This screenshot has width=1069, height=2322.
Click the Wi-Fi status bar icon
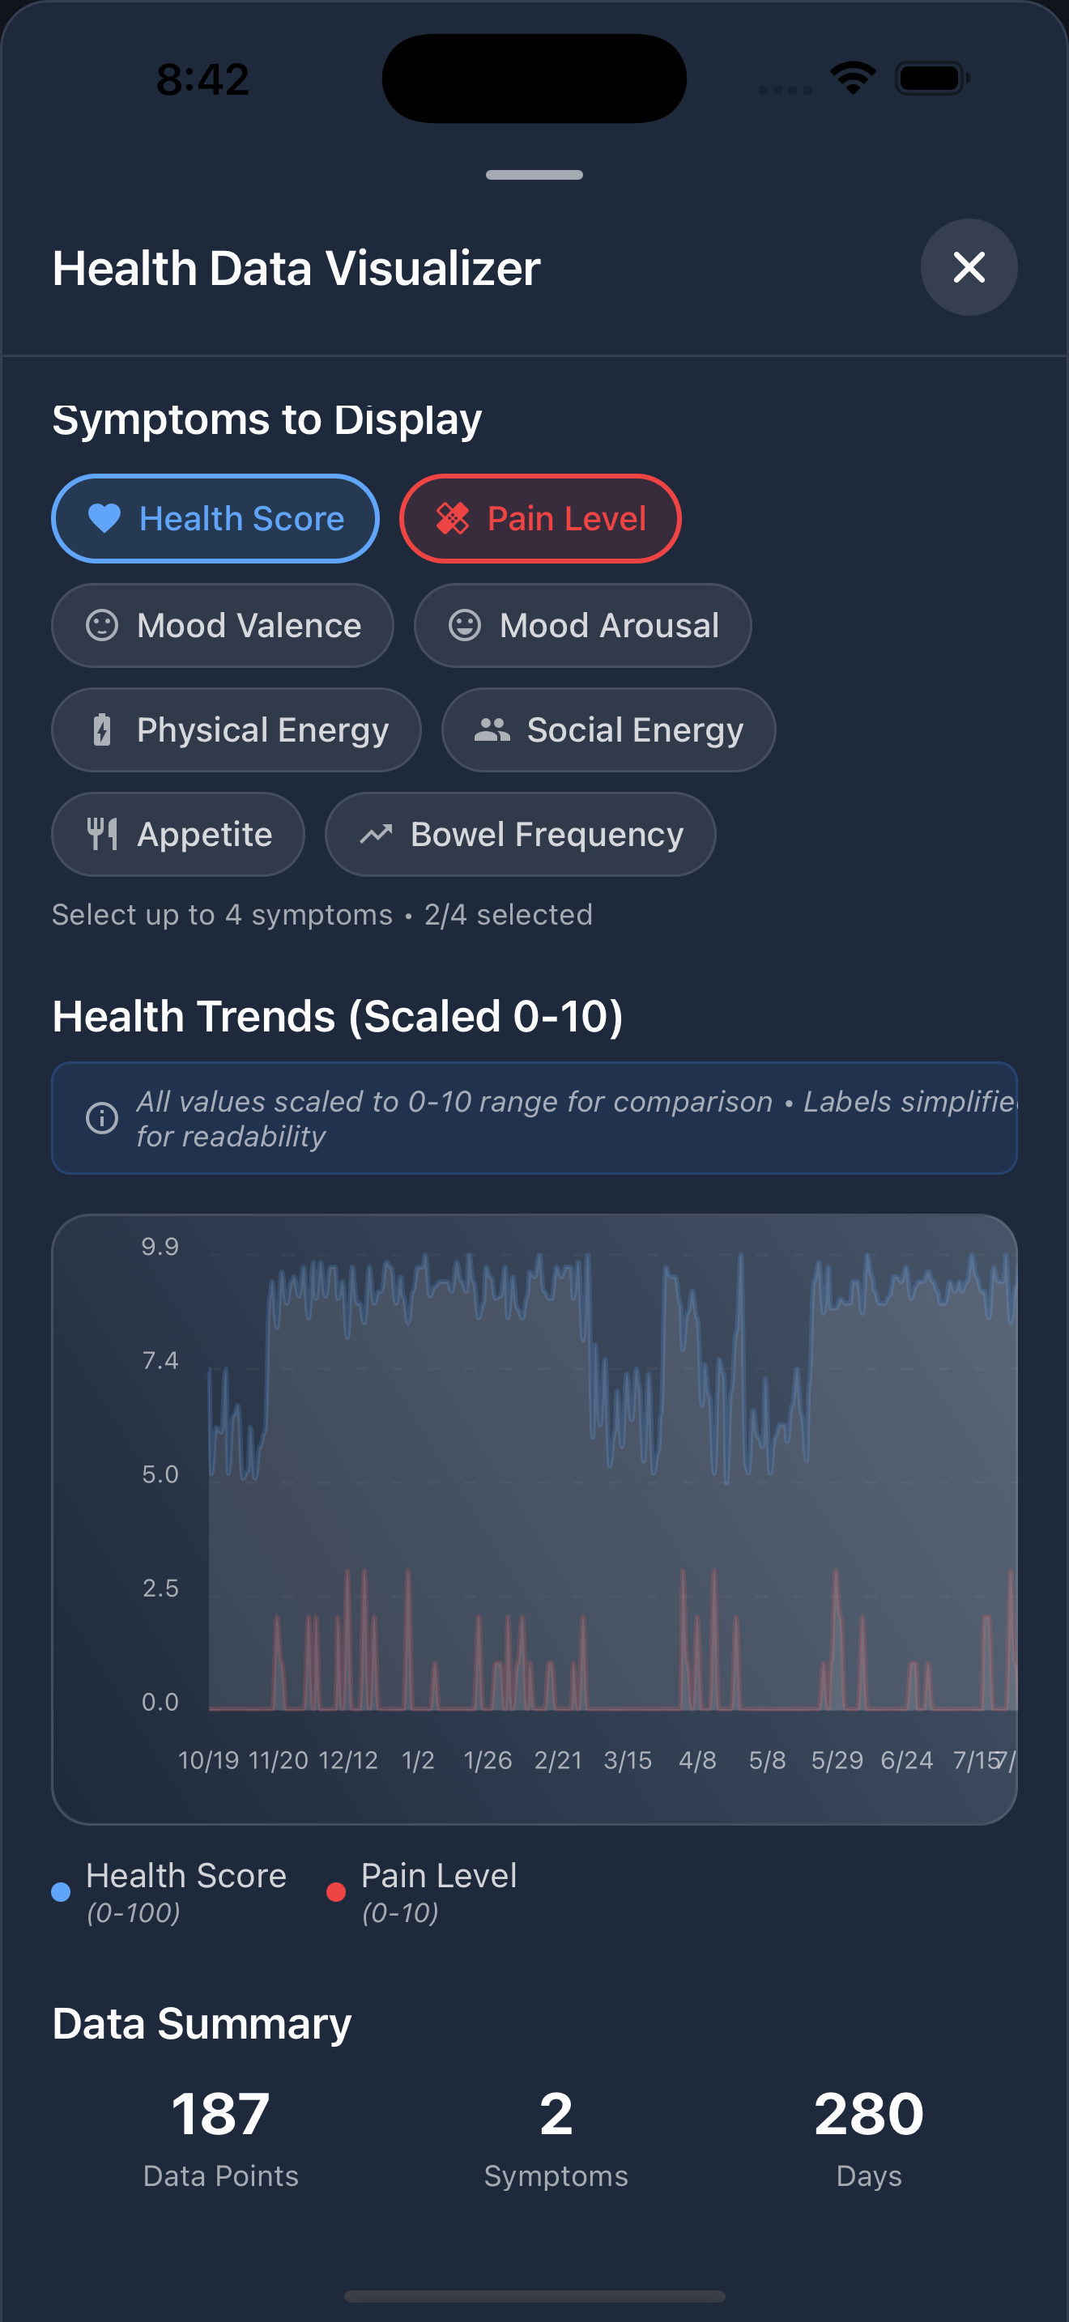pyautogui.click(x=854, y=79)
